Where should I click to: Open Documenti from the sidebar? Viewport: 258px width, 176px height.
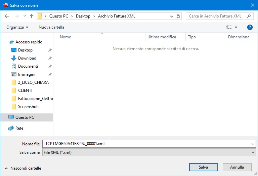pos(28,66)
